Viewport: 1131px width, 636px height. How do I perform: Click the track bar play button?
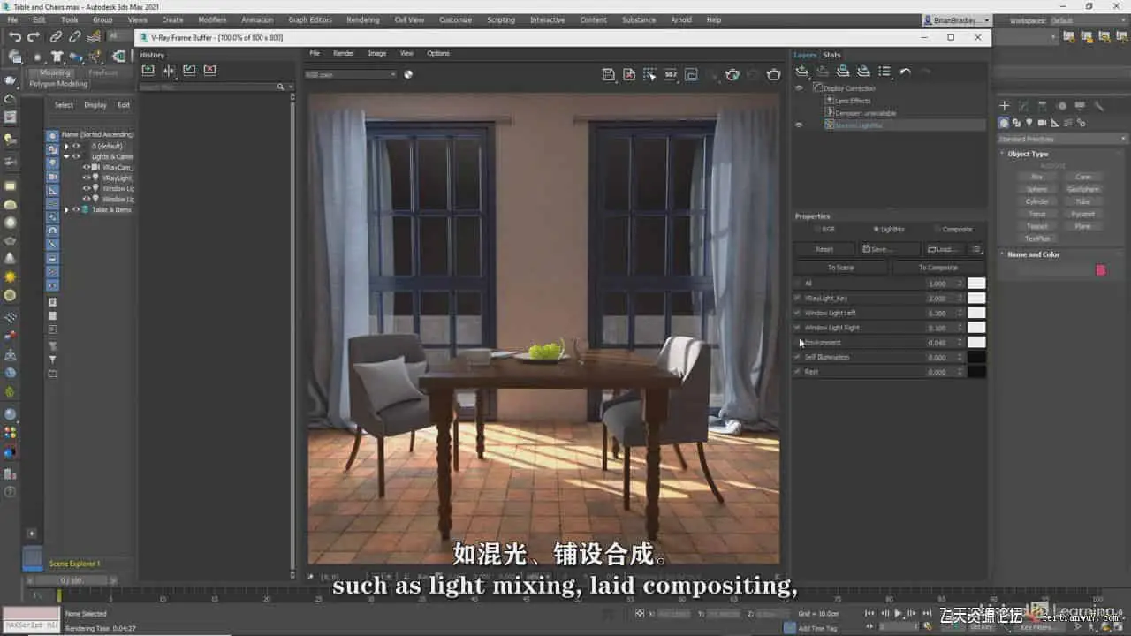point(899,613)
